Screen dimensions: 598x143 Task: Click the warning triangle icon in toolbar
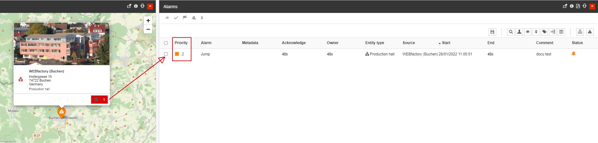pyautogui.click(x=589, y=32)
